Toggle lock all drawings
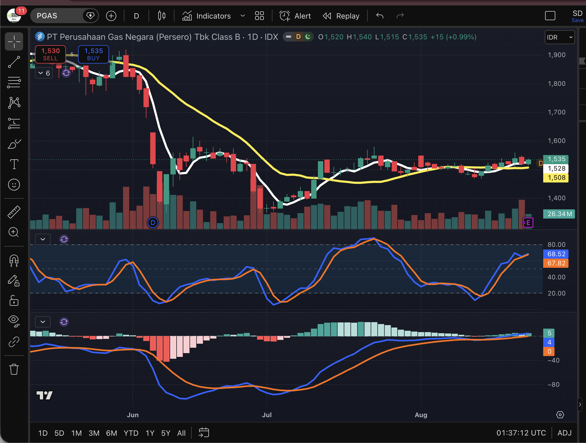 pyautogui.click(x=14, y=300)
